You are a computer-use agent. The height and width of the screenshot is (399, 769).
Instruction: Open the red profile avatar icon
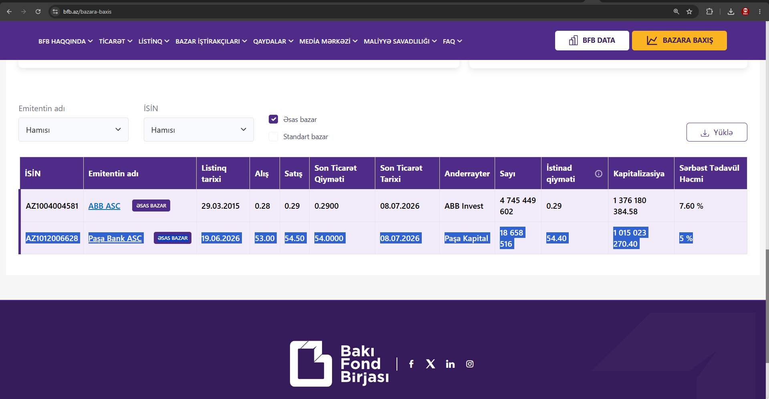[x=745, y=12]
